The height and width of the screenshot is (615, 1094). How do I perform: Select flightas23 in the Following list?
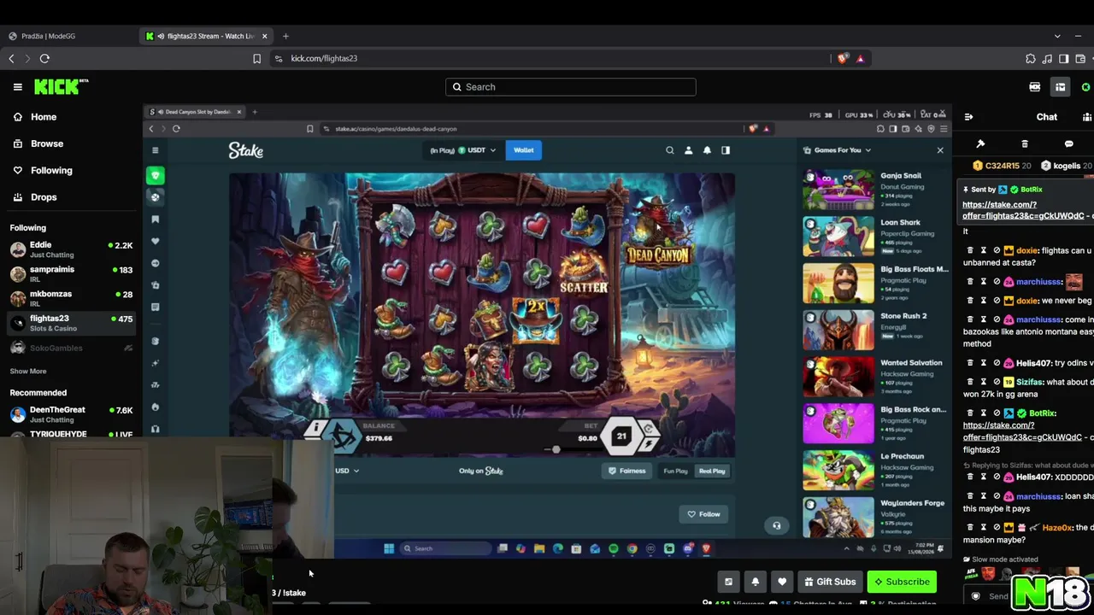point(71,323)
